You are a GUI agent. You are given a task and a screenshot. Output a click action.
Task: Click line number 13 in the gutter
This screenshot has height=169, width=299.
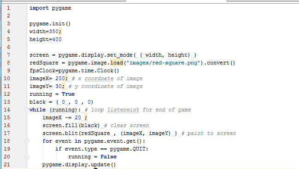coord(6,102)
